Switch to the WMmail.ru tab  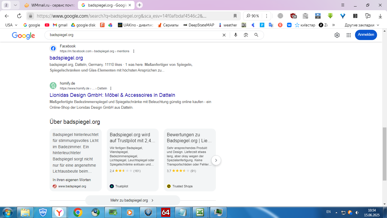50,5
